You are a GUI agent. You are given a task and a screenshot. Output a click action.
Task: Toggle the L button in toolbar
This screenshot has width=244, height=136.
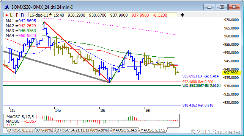tap(11, 15)
